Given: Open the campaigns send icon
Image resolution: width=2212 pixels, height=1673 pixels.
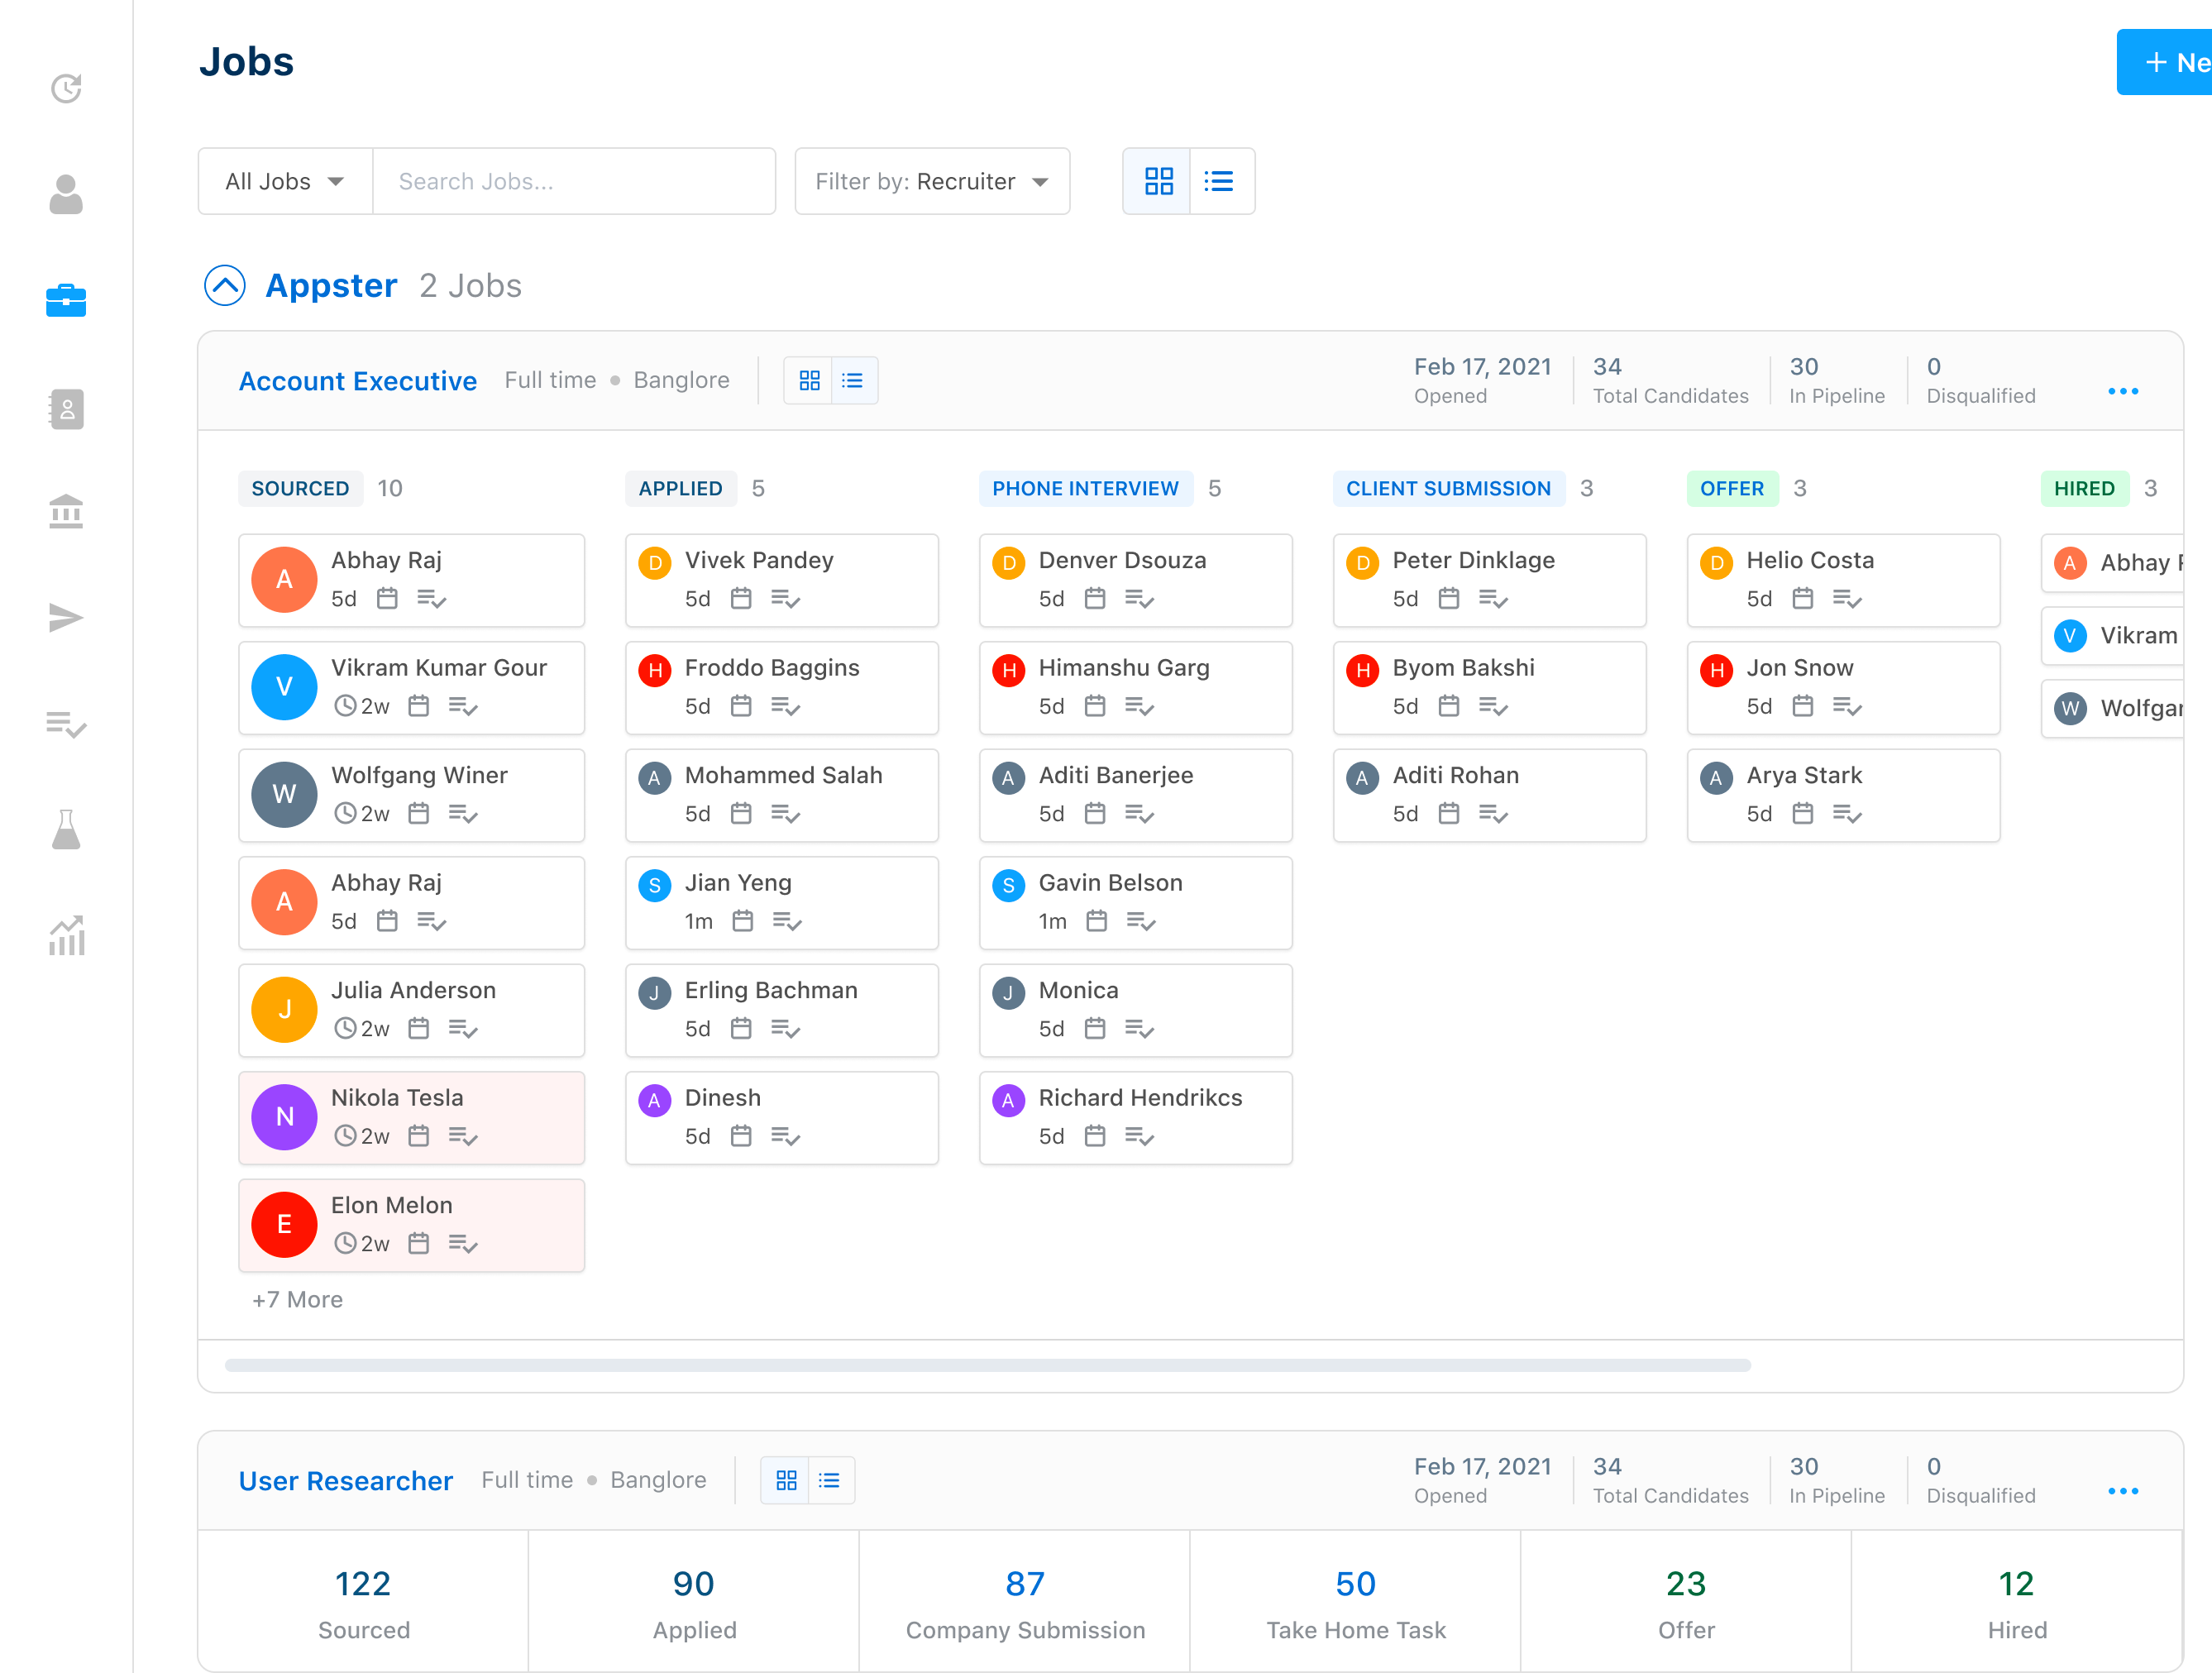Looking at the screenshot, I should [65, 617].
